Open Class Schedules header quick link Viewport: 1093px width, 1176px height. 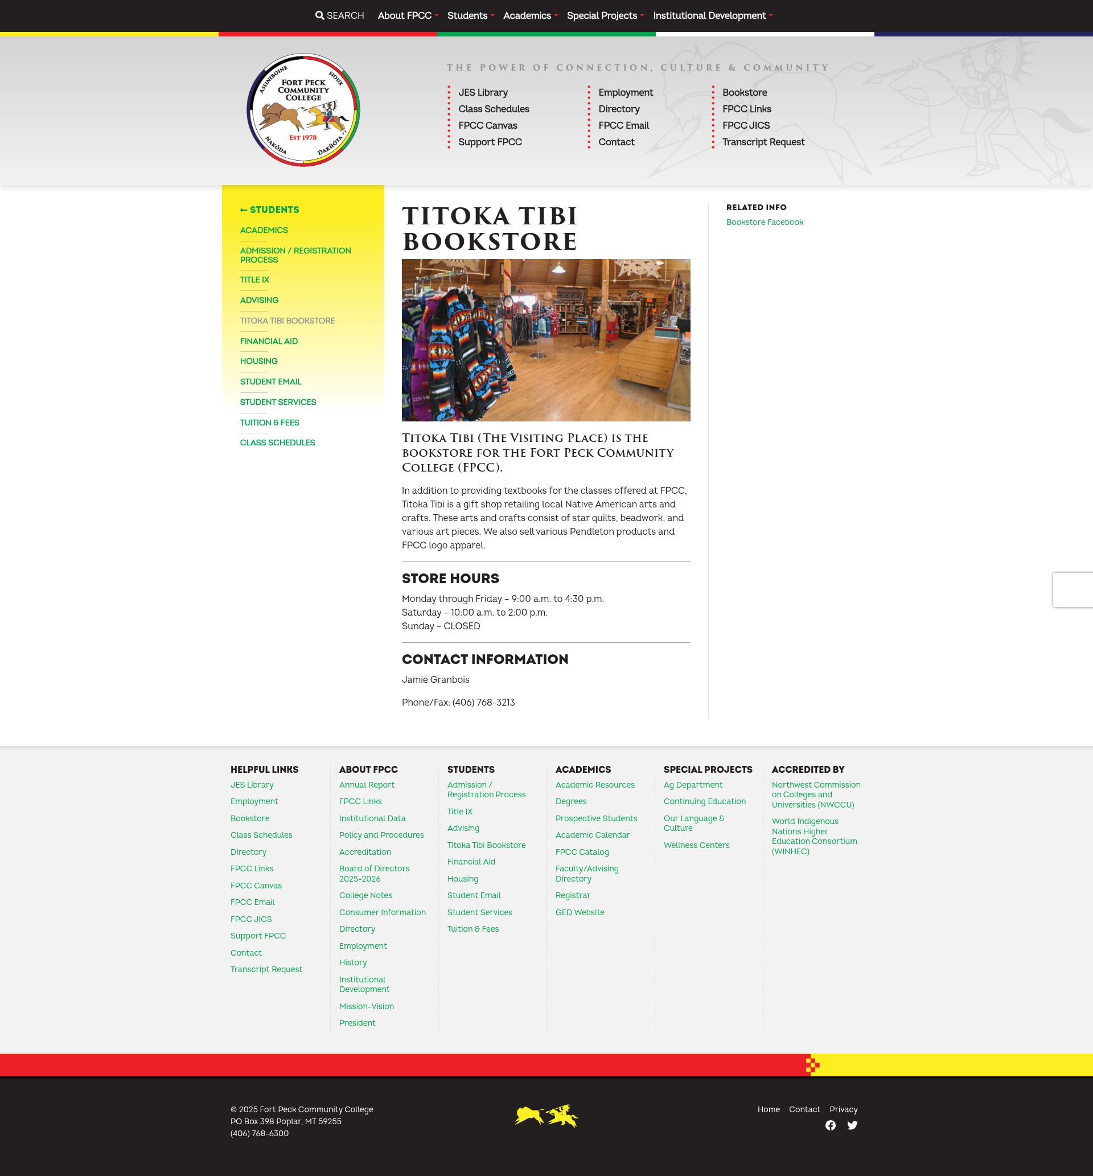tap(493, 109)
